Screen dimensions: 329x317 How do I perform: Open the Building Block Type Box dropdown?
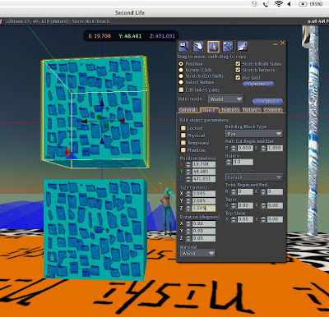point(254,134)
